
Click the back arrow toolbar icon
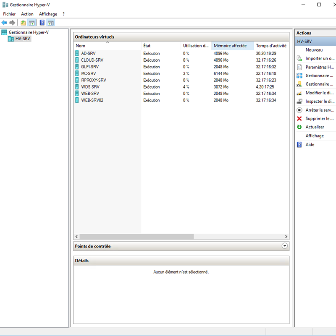[x=4, y=23]
